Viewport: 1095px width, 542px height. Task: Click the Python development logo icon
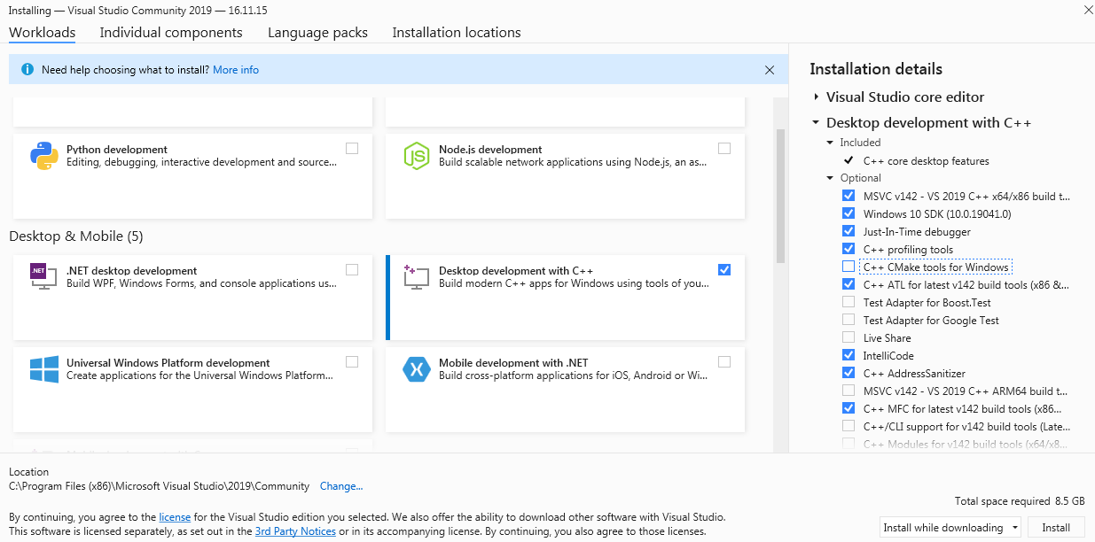pos(43,155)
